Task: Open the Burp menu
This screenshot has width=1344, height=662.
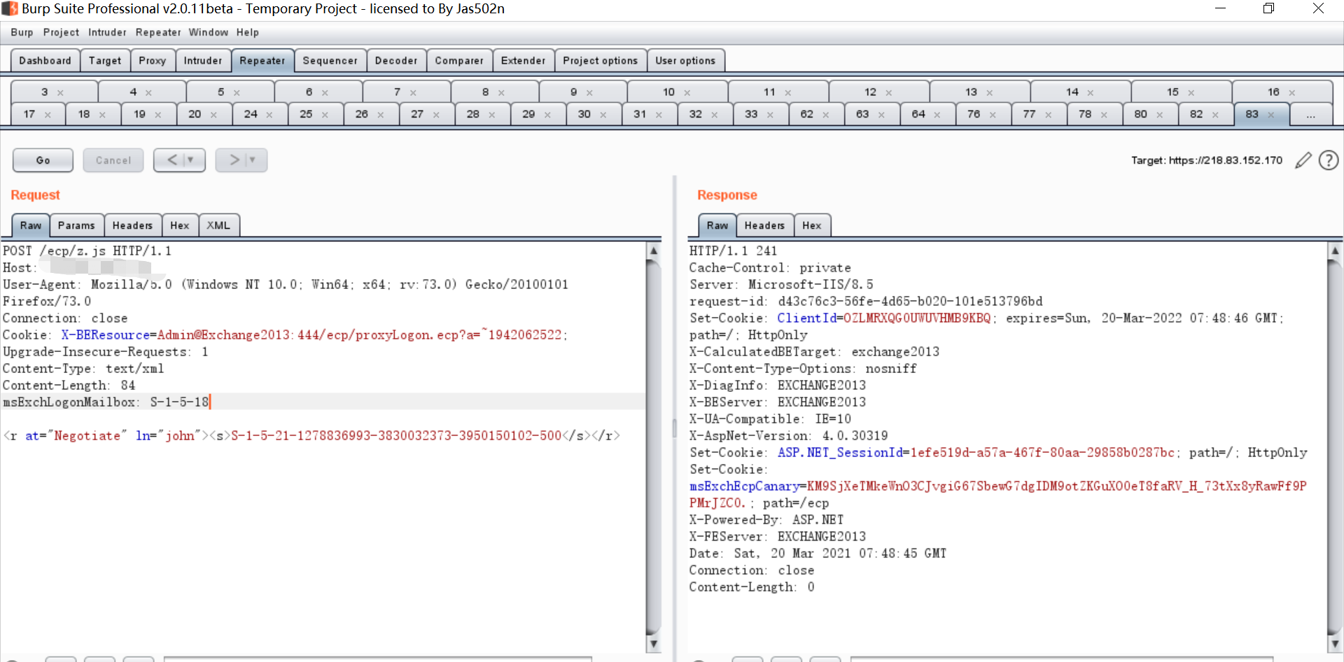Action: pyautogui.click(x=22, y=32)
